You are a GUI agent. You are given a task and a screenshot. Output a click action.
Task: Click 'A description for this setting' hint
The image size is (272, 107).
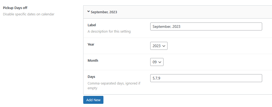pyautogui.click(x=109, y=31)
